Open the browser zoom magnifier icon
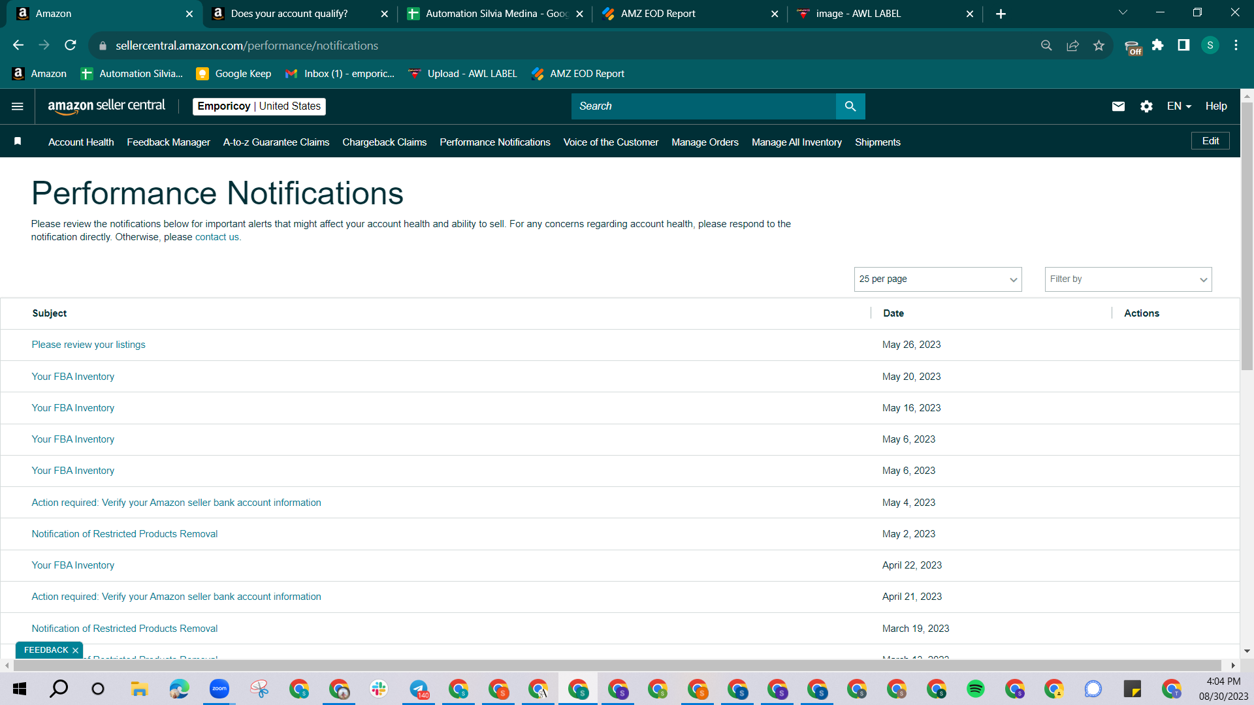The height and width of the screenshot is (705, 1254). 1046,45
